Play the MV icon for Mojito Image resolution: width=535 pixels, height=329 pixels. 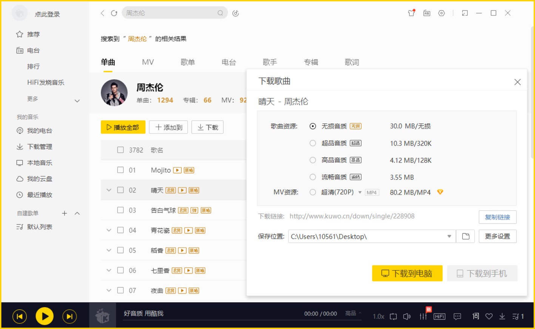tap(177, 170)
